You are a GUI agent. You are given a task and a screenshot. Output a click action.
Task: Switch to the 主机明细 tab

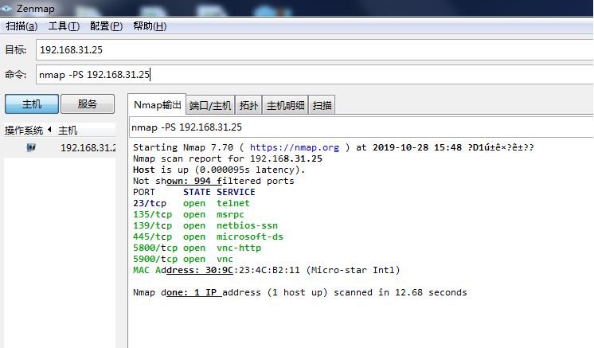285,105
